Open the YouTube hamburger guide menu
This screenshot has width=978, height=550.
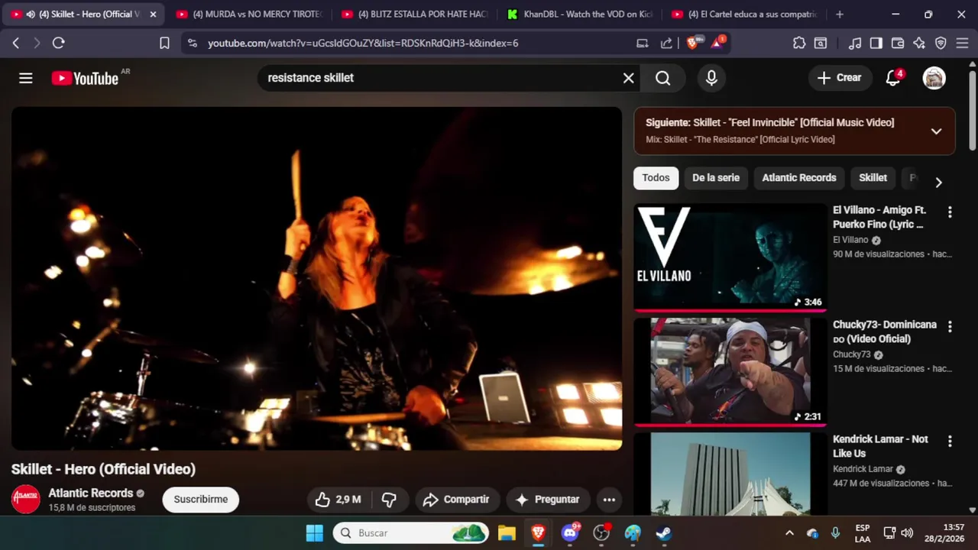point(26,78)
